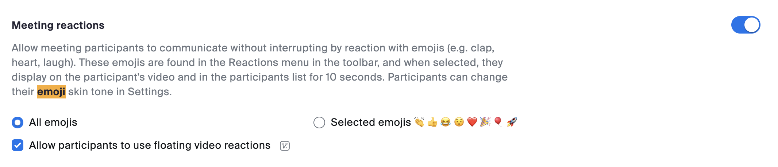The height and width of the screenshot is (167, 778).
Task: Click the thumbs up emoji
Action: (x=432, y=122)
